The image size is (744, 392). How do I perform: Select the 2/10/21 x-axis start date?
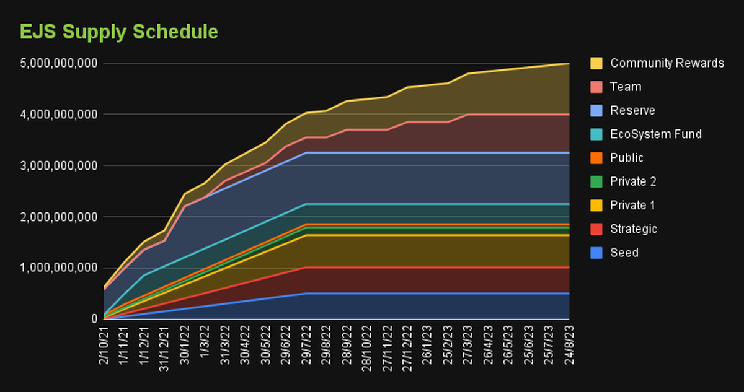point(104,346)
